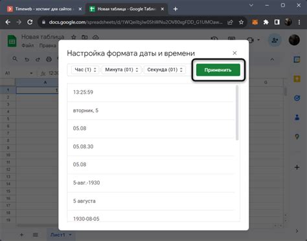Click the search the menus magnifier icon
The image size is (307, 241).
[x=15, y=59]
